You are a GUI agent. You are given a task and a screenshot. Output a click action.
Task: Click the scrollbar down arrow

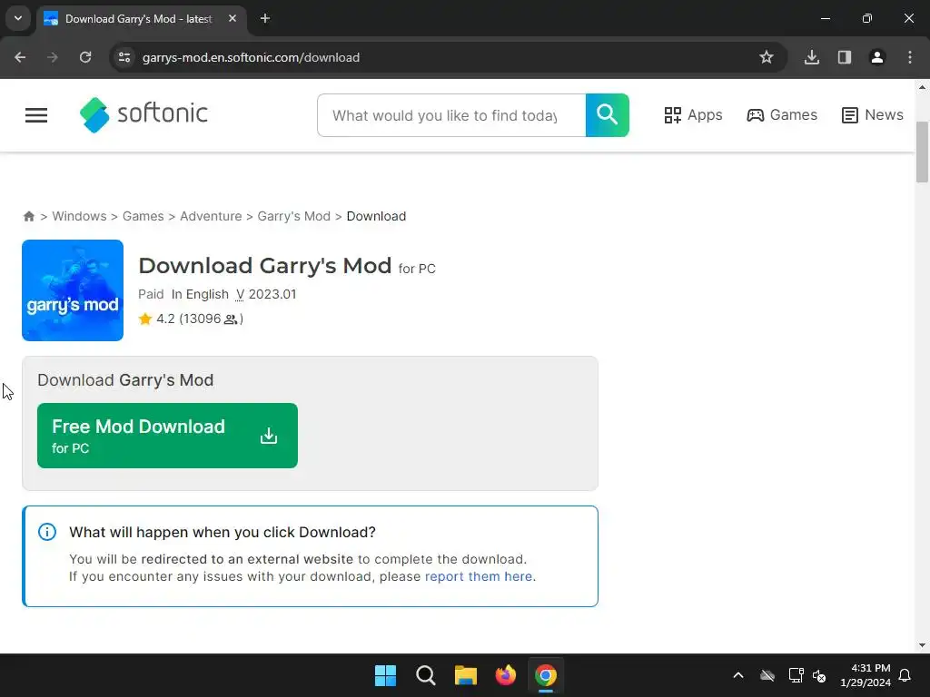(922, 645)
